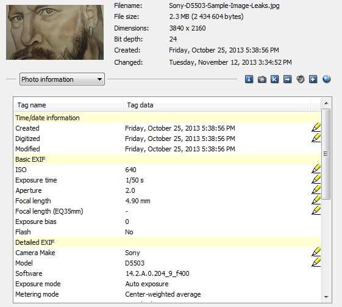
Task: Click the globe icon
Action: point(326,79)
